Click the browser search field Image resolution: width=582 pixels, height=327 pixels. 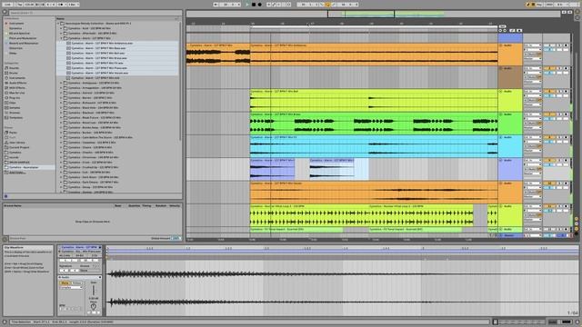point(95,13)
